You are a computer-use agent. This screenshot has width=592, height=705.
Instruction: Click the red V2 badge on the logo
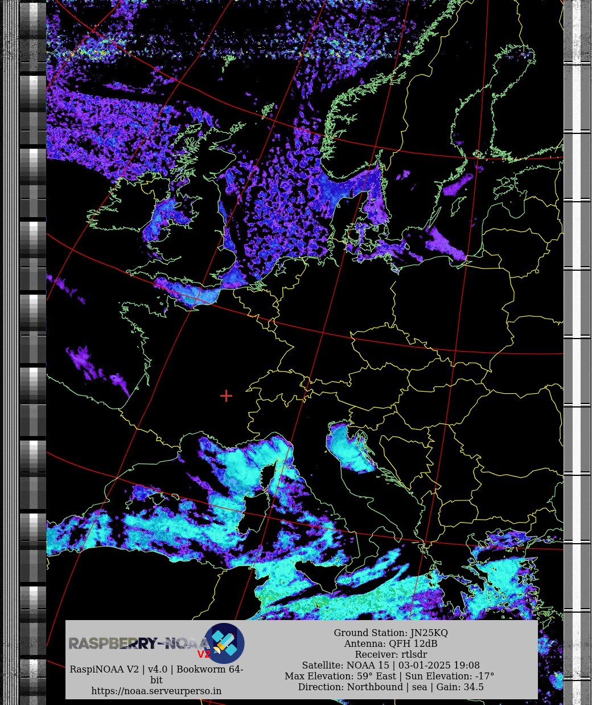pyautogui.click(x=204, y=654)
